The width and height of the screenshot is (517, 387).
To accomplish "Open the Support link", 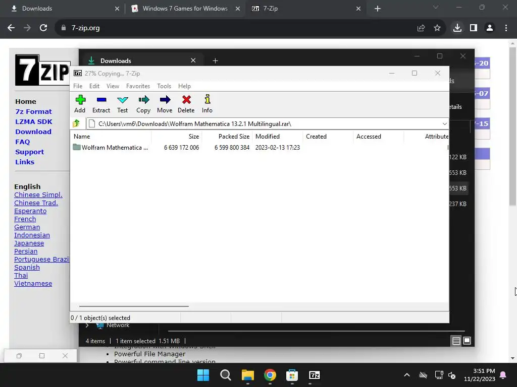I will (29, 152).
